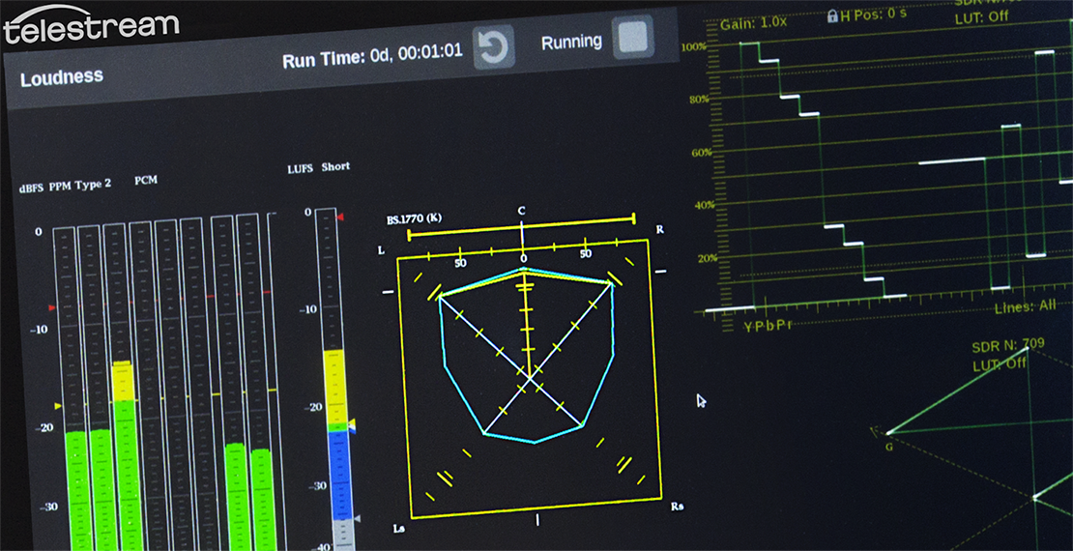Image resolution: width=1073 pixels, height=551 pixels.
Task: Click the red marker atop the LUFS meter
Action: (x=338, y=217)
